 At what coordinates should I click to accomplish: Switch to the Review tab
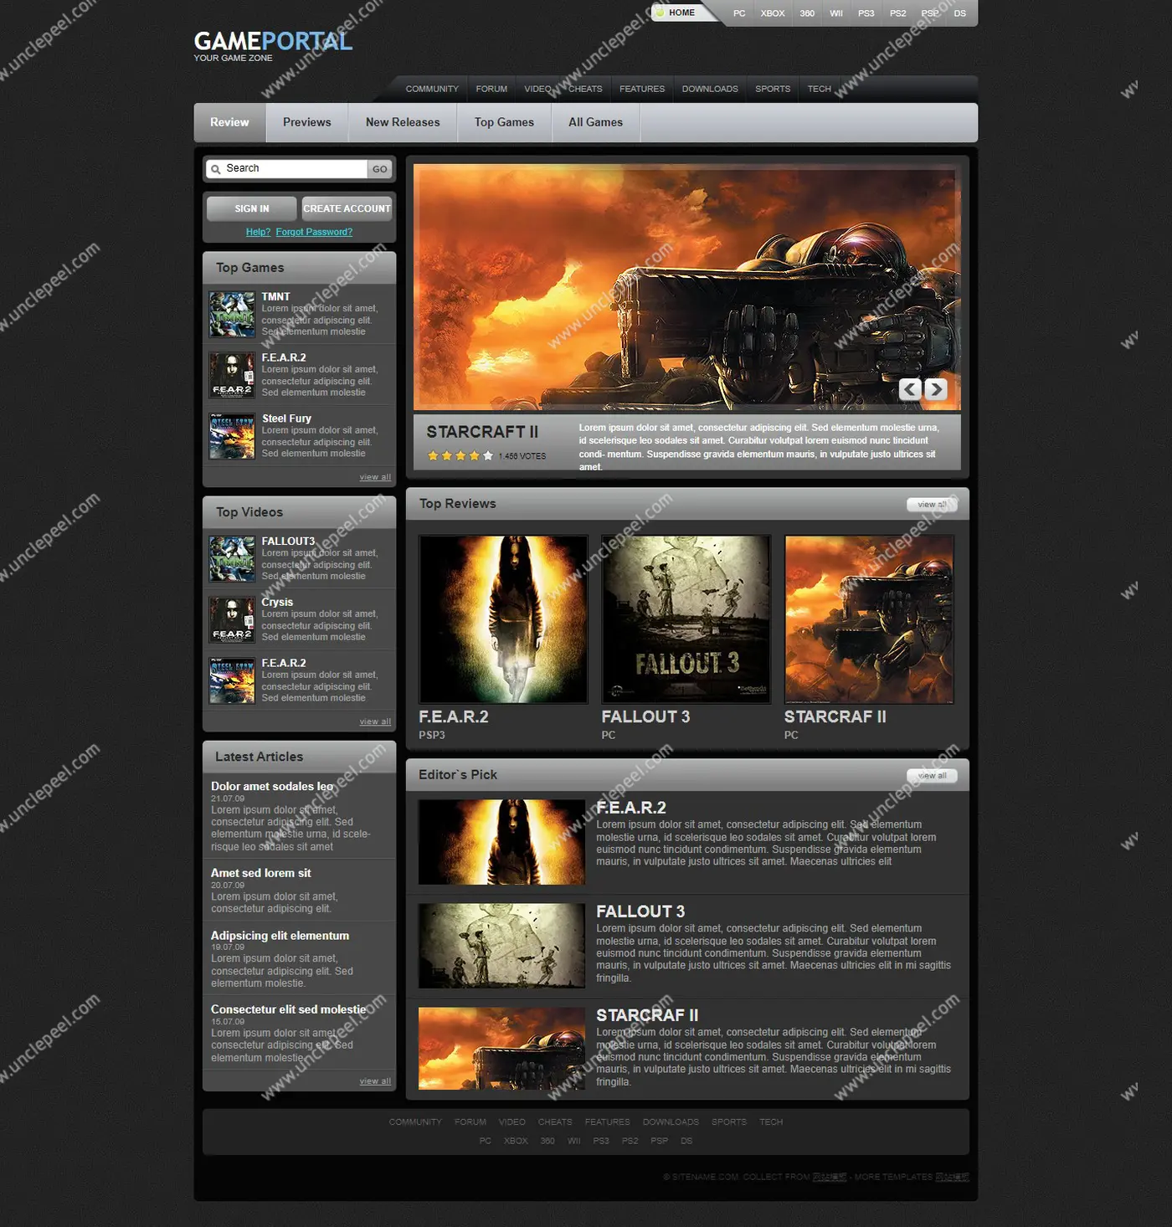tap(229, 122)
